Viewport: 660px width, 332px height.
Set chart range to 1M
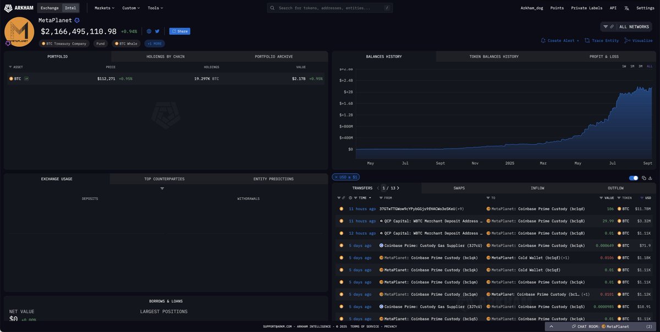[x=632, y=66]
